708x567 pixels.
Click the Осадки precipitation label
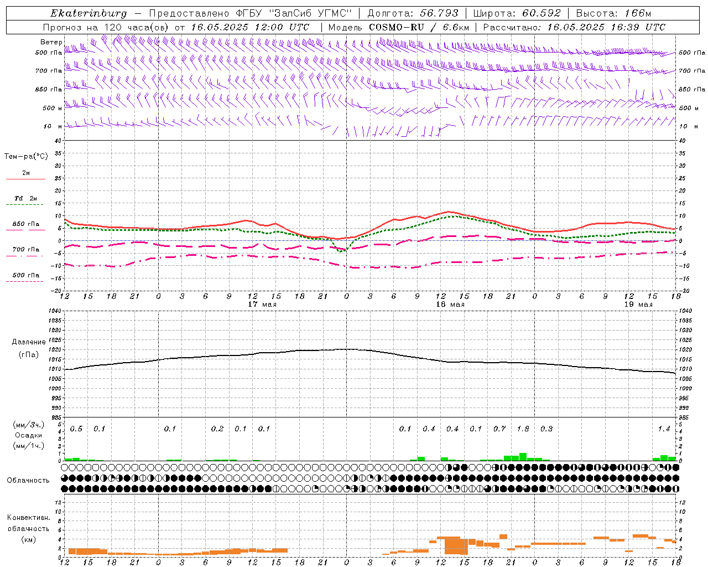coord(28,435)
